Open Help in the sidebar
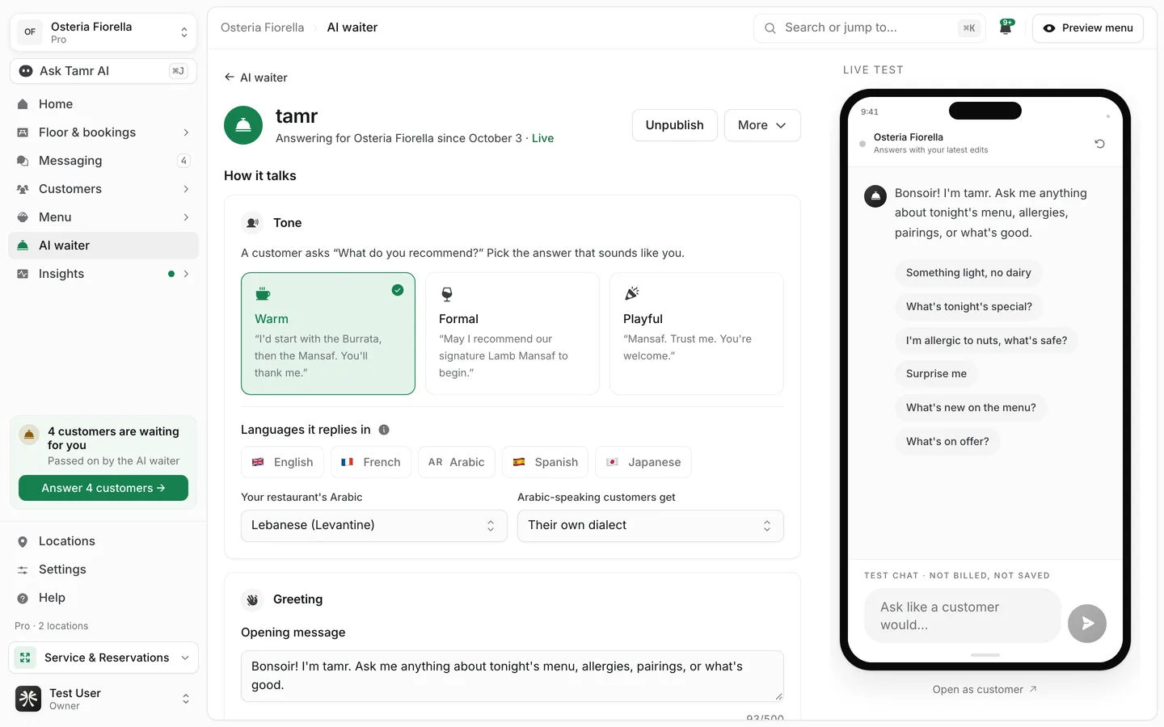 103,598
